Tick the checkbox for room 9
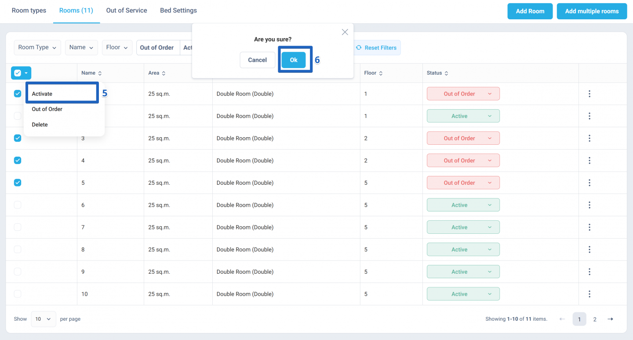 tap(18, 272)
